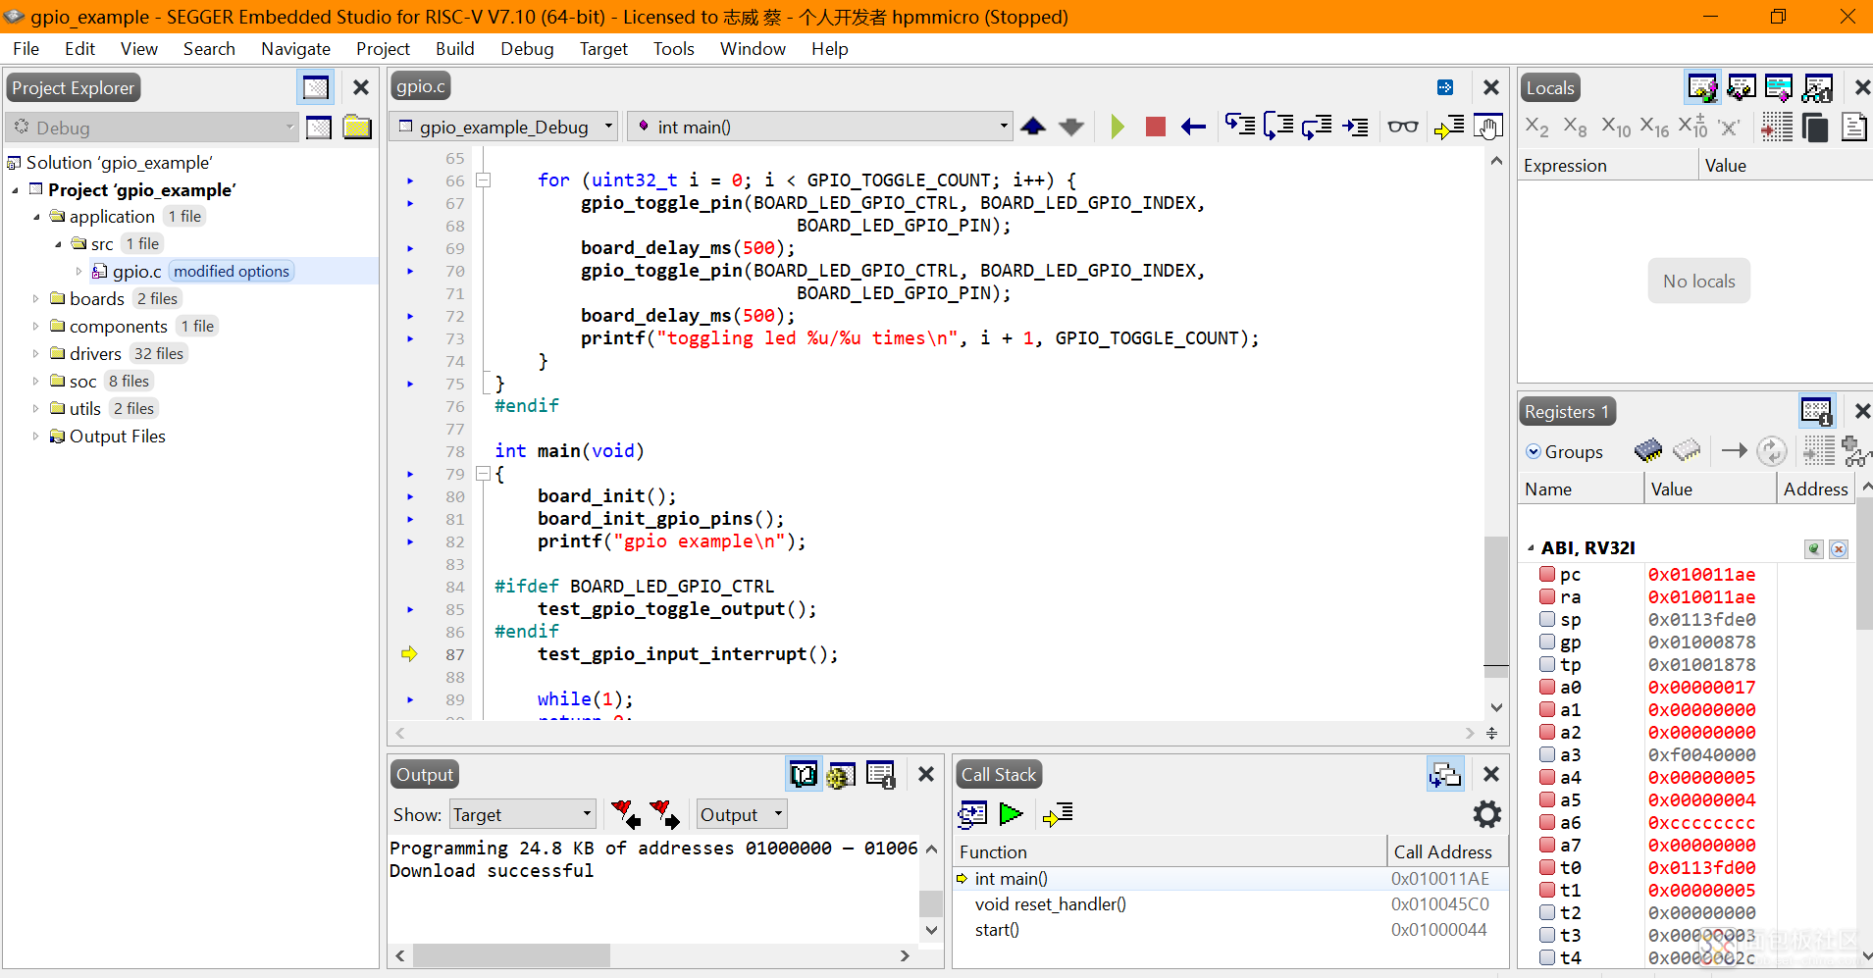Select Output Files tree node

[x=117, y=437]
